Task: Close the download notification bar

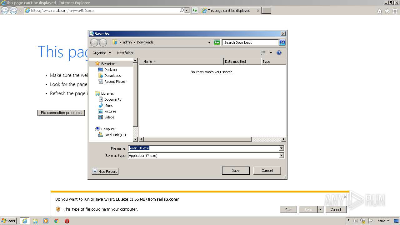Action: (x=345, y=197)
